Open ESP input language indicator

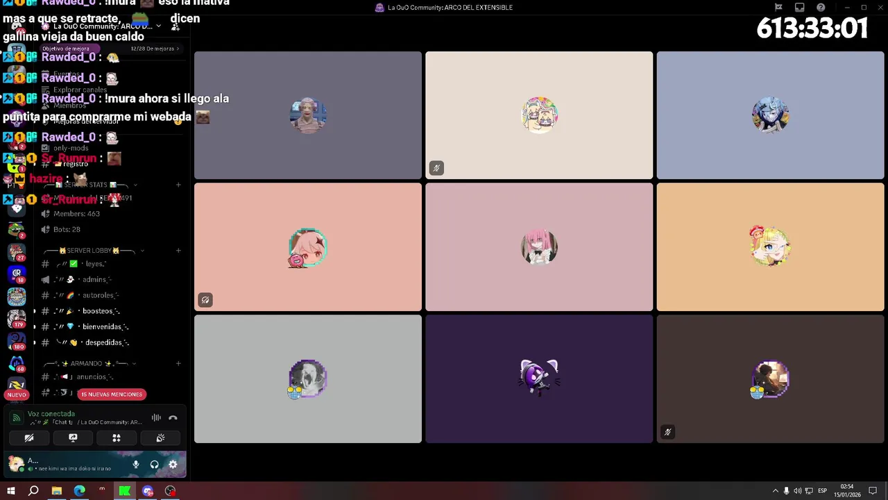pyautogui.click(x=822, y=491)
